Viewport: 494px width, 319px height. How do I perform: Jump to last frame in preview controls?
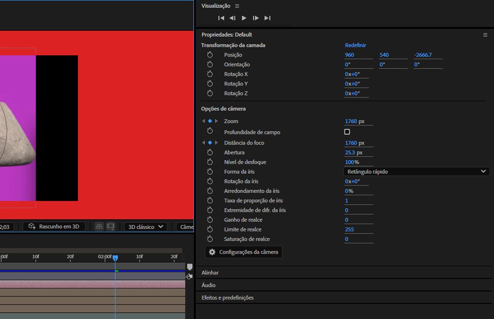click(x=267, y=18)
